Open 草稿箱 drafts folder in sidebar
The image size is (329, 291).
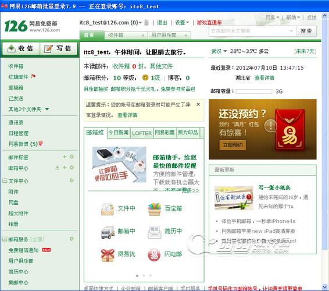pyautogui.click(x=16, y=88)
